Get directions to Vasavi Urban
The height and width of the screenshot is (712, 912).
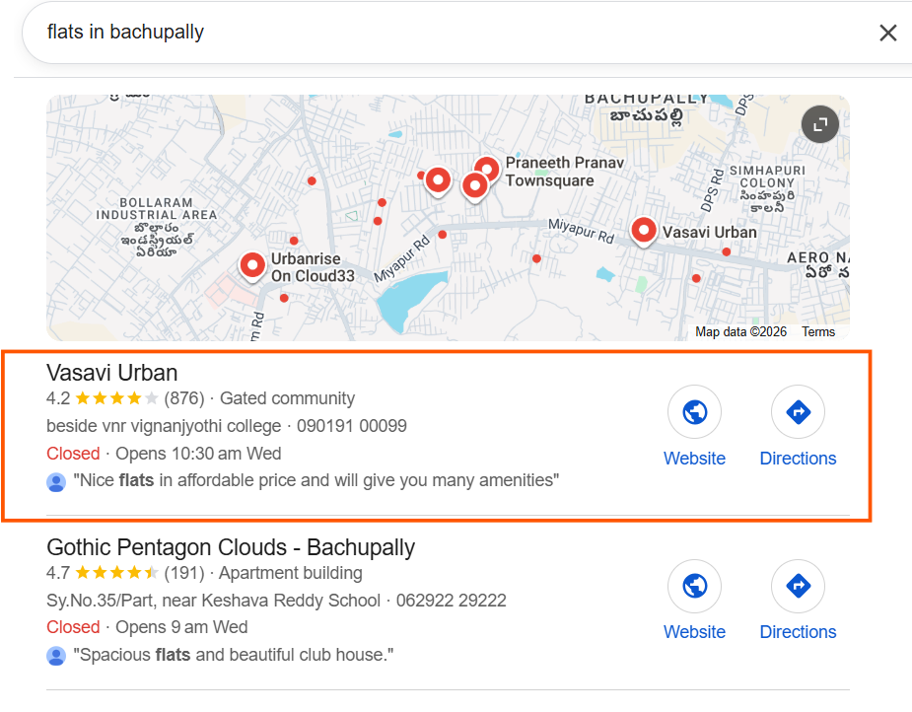click(x=798, y=412)
